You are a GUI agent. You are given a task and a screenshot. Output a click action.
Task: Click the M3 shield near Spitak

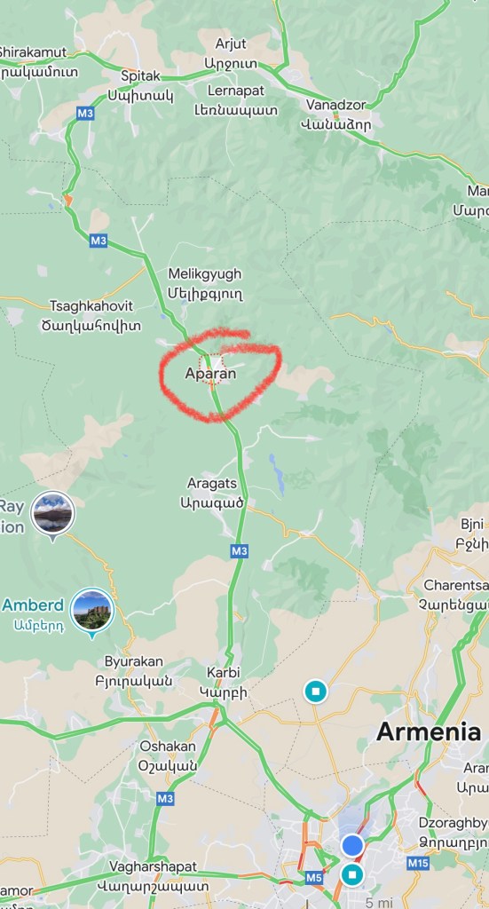coord(85,113)
